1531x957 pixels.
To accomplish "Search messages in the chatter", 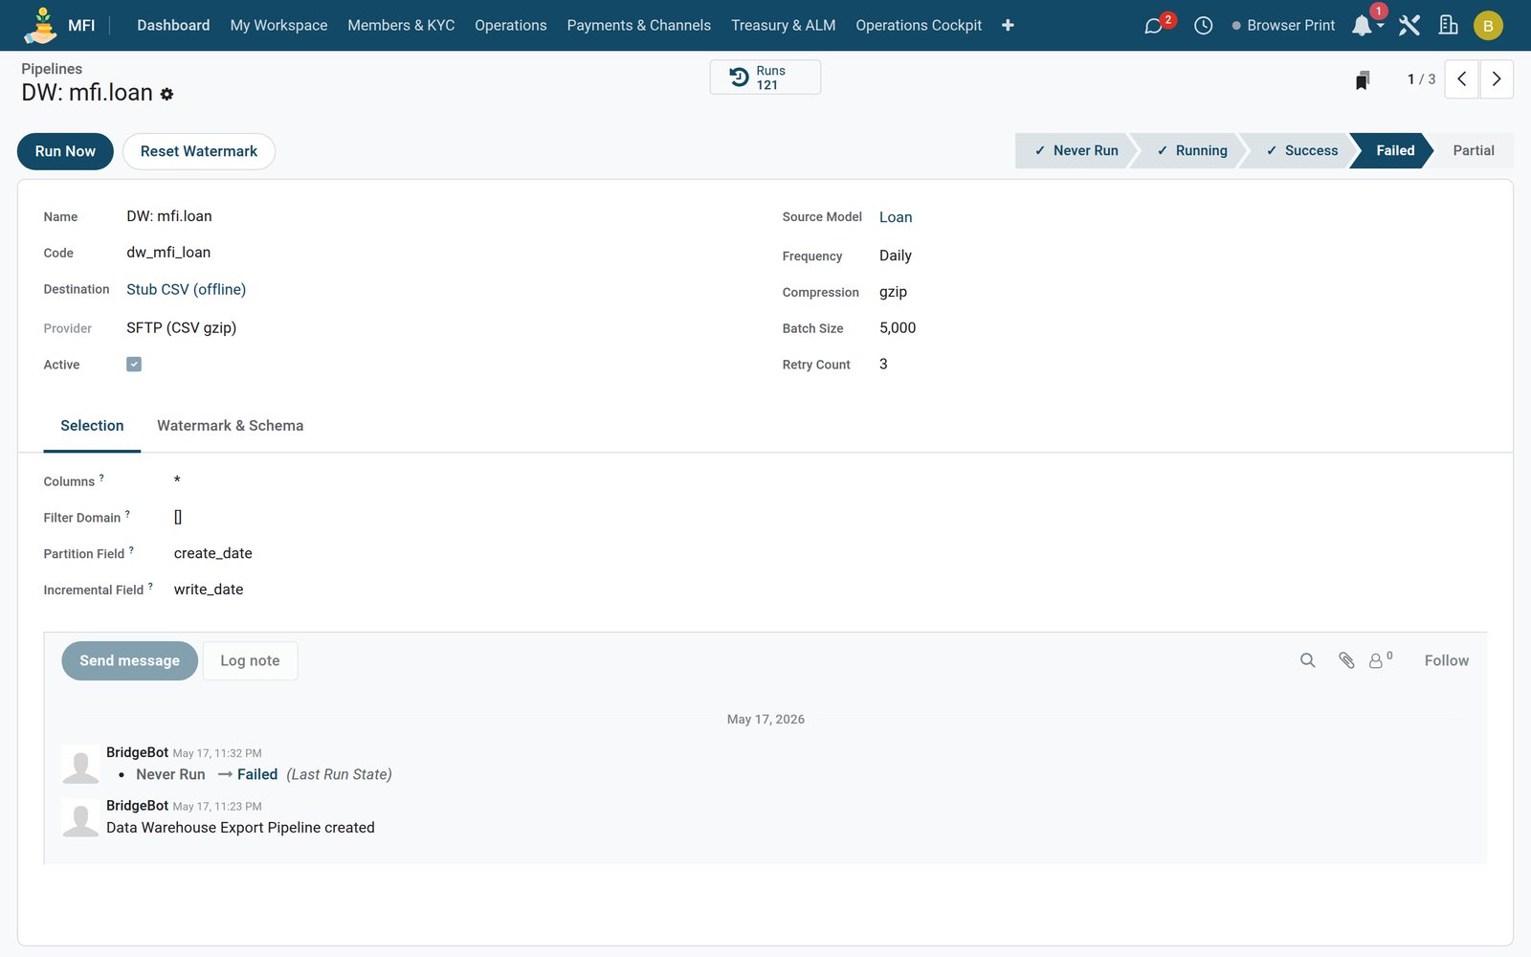I will [x=1308, y=660].
